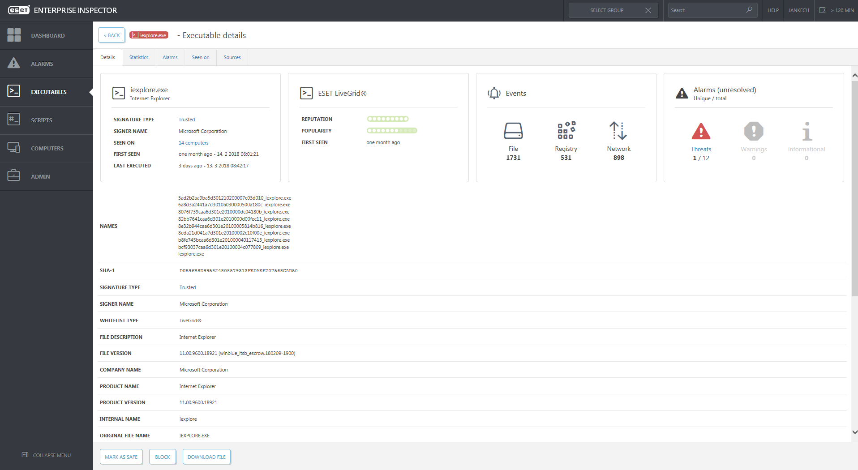
Task: Click the Alarms warning triangle icon
Action: (14, 63)
